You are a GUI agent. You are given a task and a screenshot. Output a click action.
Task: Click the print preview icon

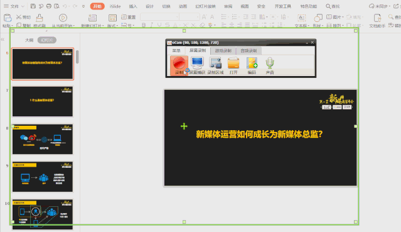(x=56, y=6)
